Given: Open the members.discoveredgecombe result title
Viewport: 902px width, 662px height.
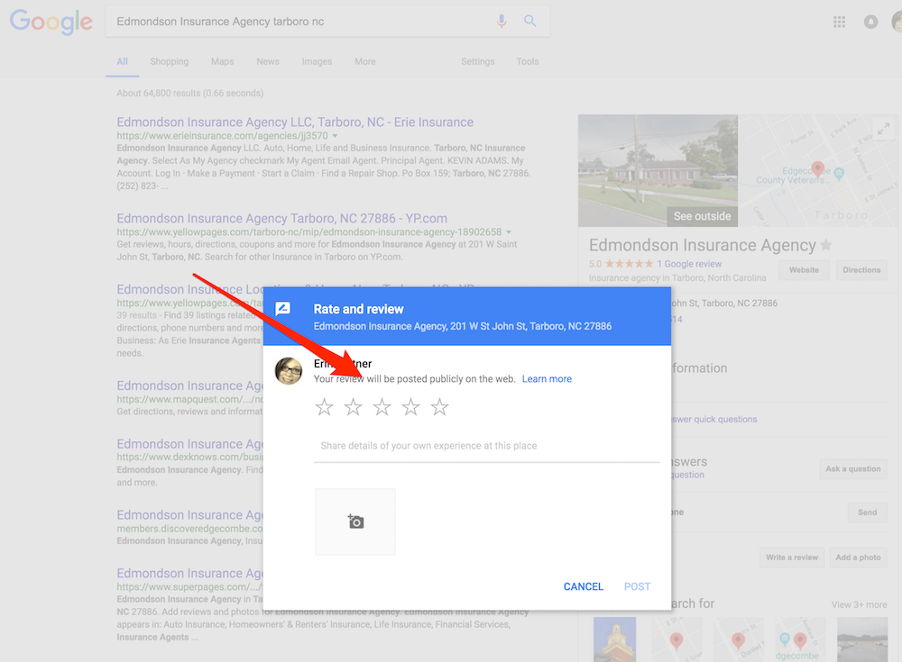Looking at the screenshot, I should [189, 515].
